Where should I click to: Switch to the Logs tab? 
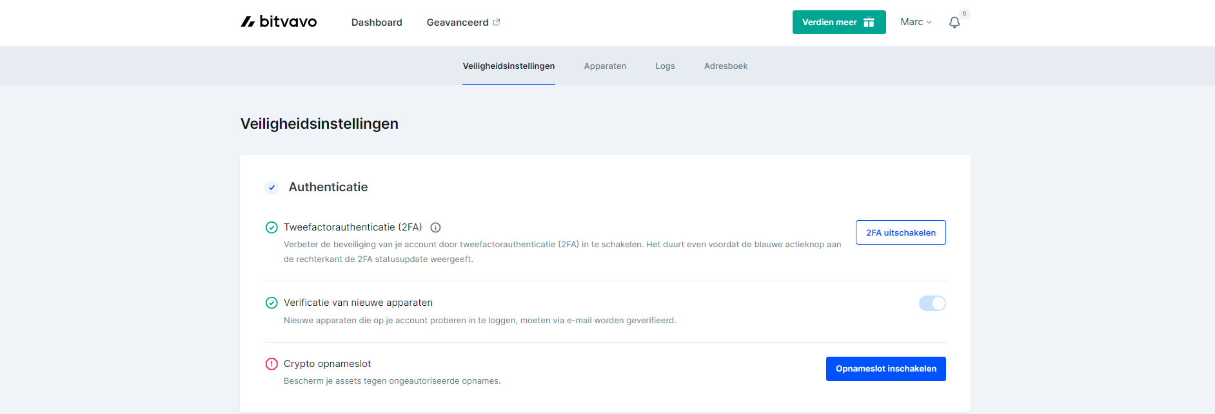click(665, 66)
